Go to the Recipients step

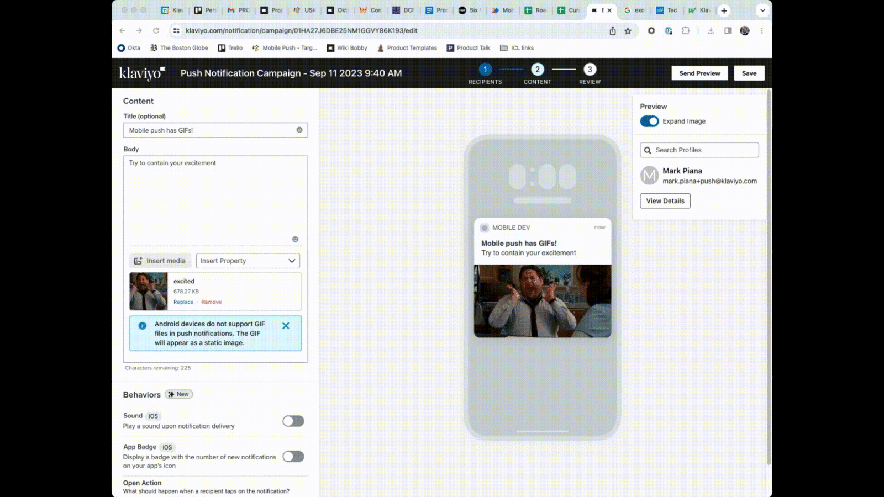pos(485,70)
